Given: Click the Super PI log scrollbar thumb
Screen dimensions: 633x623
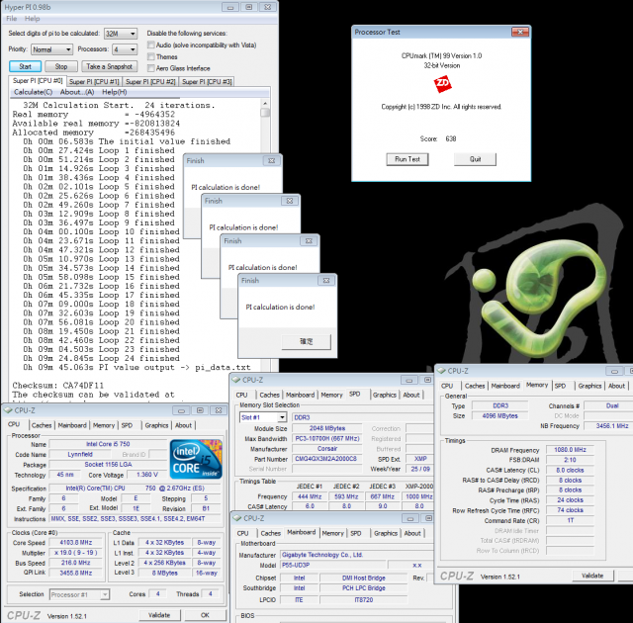Looking at the screenshot, I should tap(265, 113).
